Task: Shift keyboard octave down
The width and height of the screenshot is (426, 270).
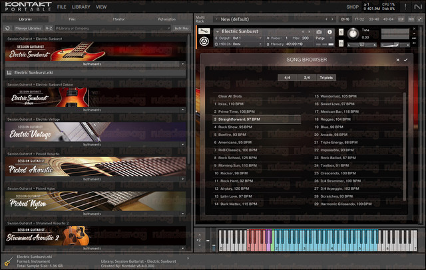Action: (200, 245)
